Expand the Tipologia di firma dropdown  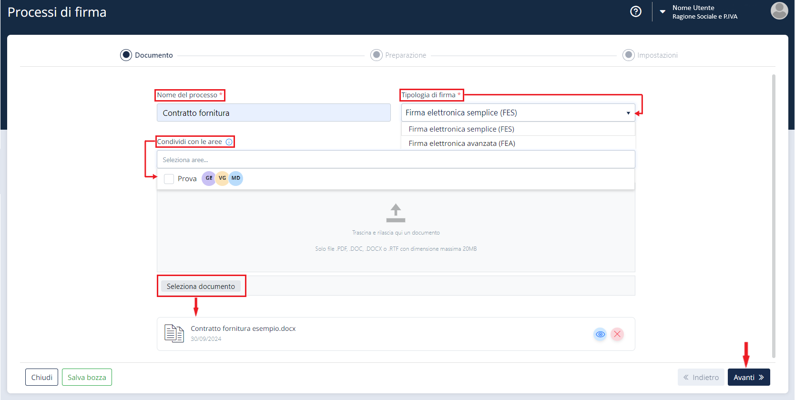click(x=518, y=113)
